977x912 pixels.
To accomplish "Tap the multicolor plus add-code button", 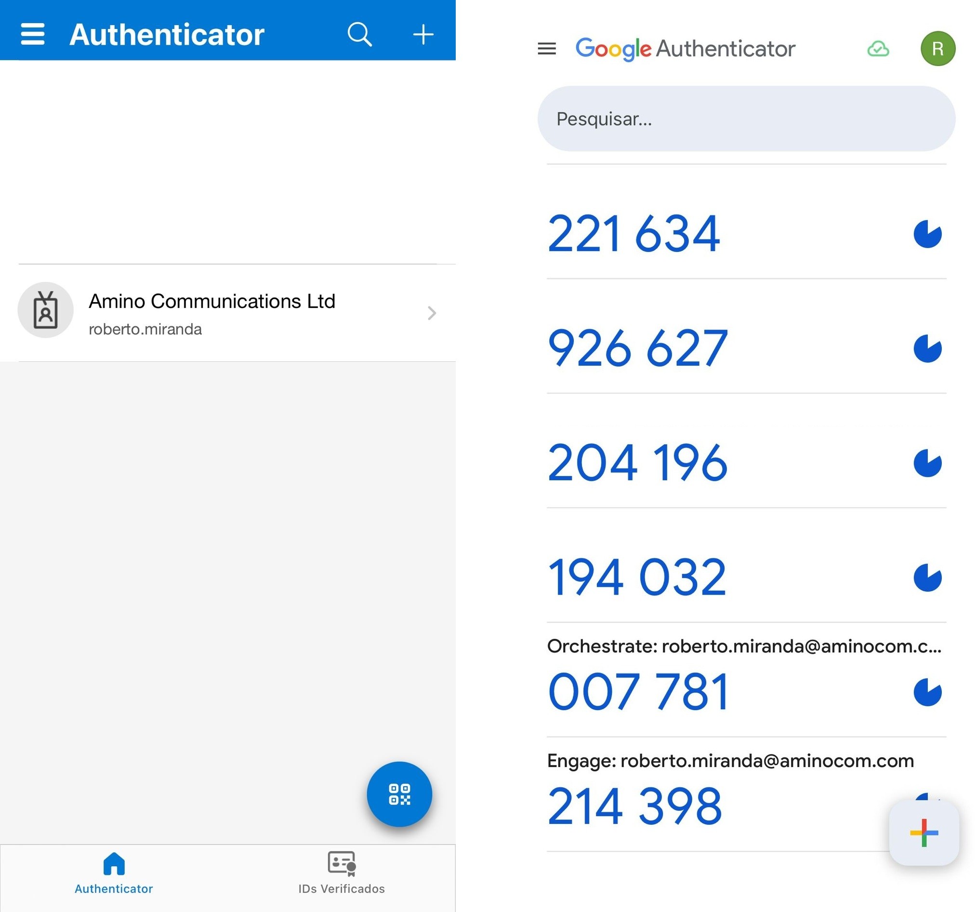I will pos(924,833).
